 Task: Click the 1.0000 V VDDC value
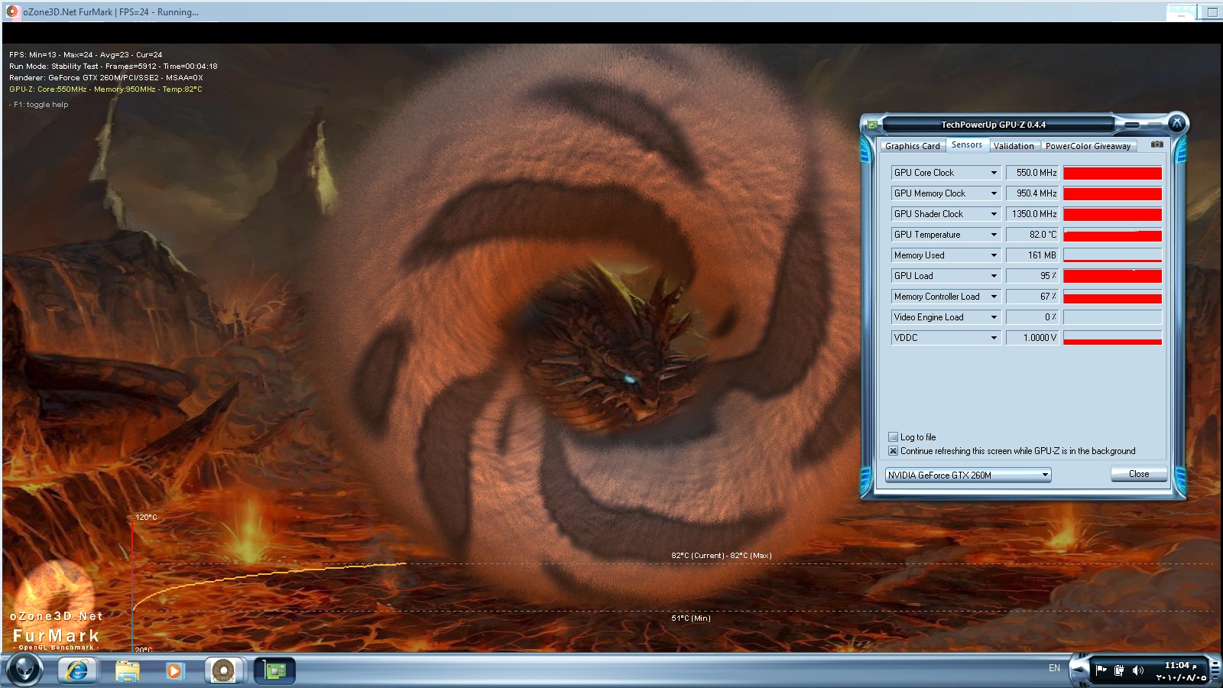click(1033, 338)
